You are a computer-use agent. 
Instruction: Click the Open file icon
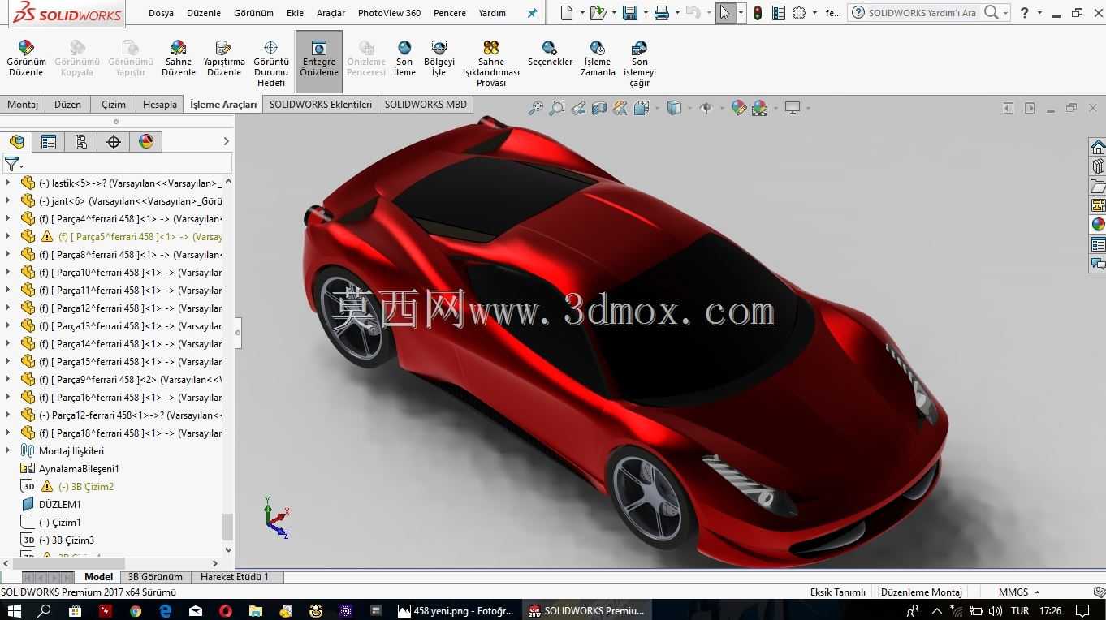[598, 13]
